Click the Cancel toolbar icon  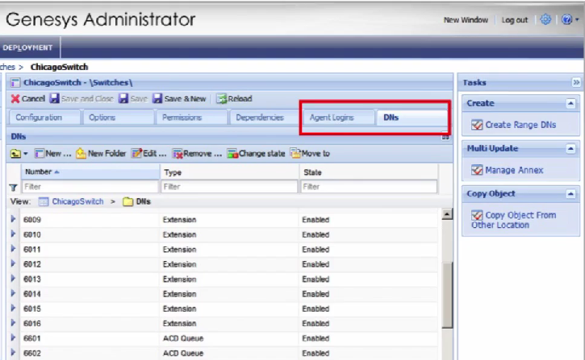point(15,99)
